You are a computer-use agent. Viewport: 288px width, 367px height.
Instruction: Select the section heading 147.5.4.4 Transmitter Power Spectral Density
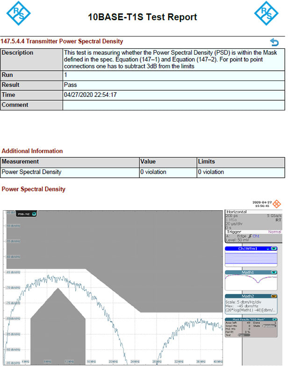(x=62, y=41)
